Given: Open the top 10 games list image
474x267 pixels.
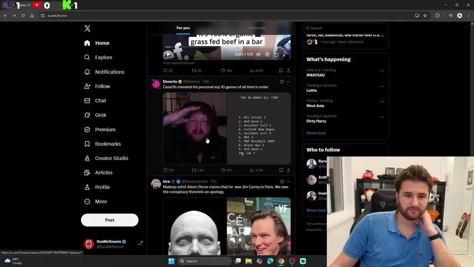Looking at the screenshot, I should click(259, 128).
